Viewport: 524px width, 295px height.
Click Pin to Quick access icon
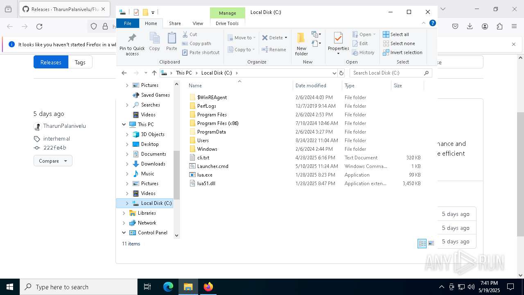[132, 44]
